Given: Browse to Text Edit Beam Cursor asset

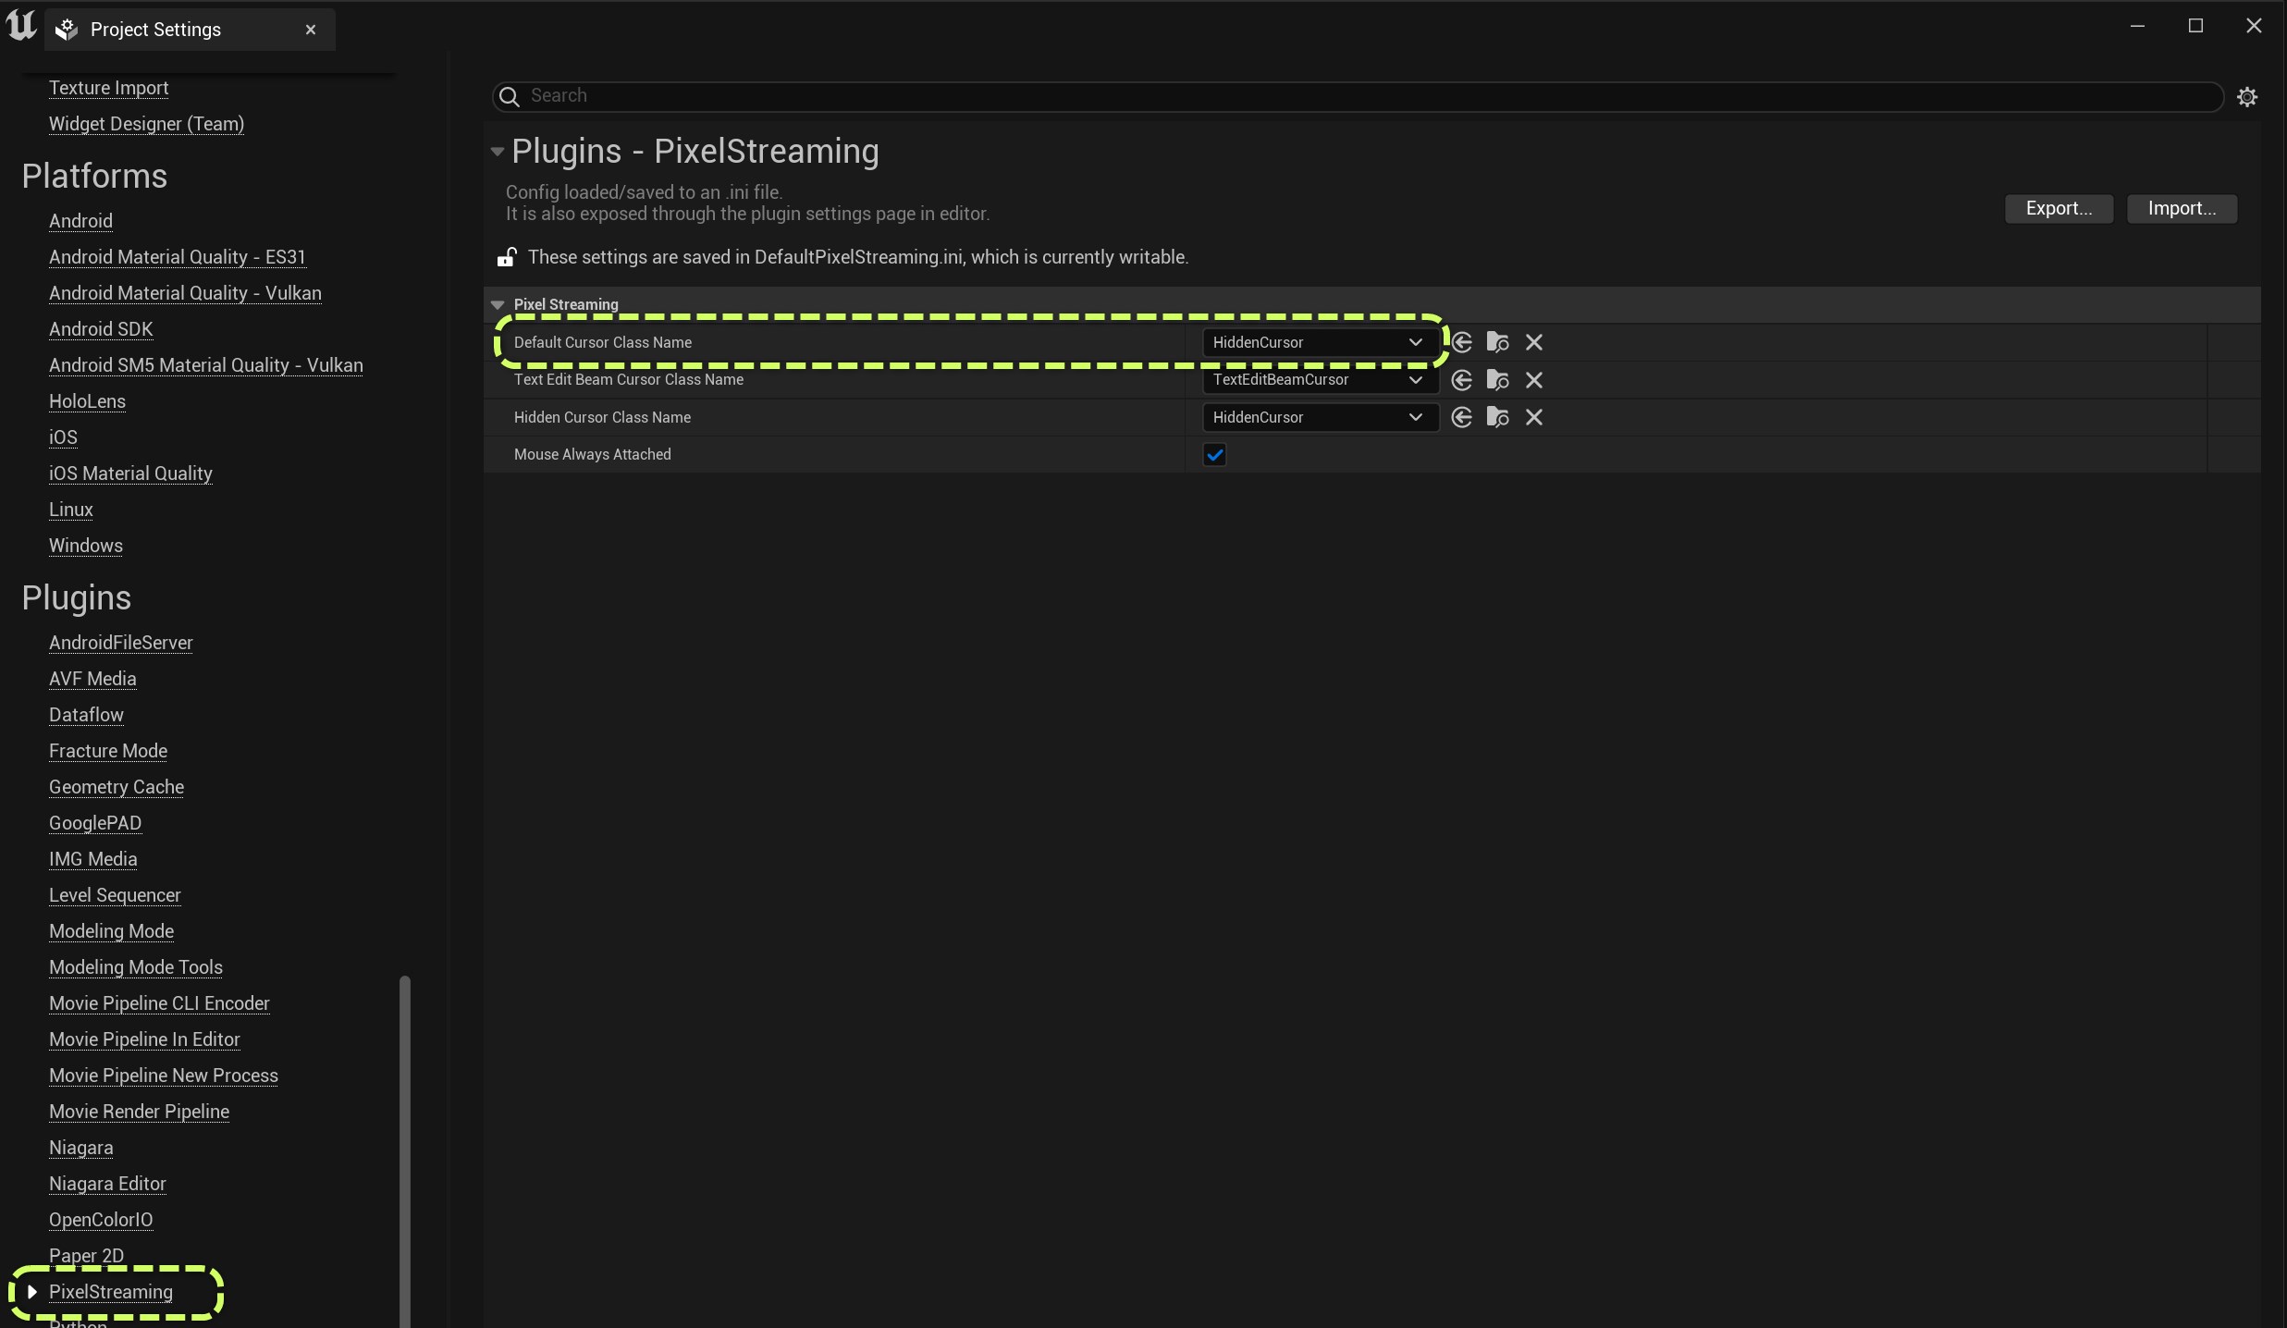Looking at the screenshot, I should (x=1497, y=380).
